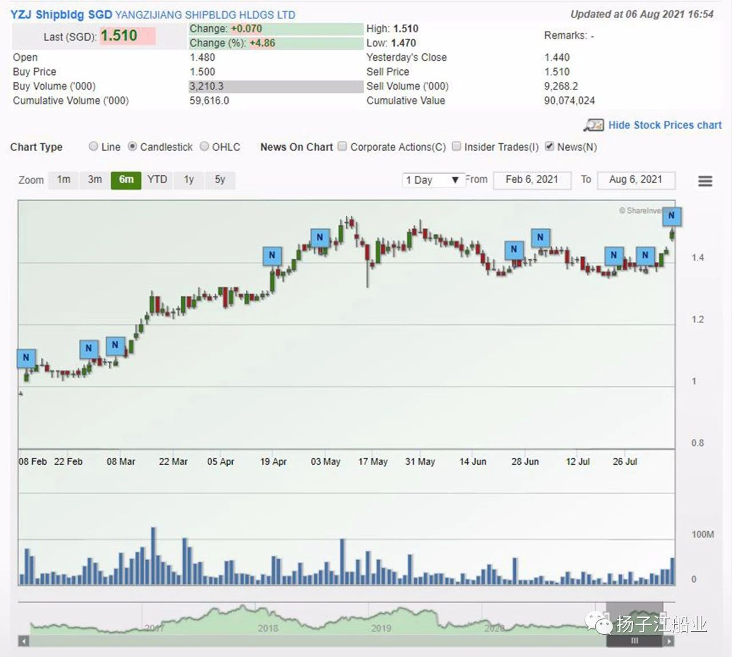Viewport: 732px width, 657px height.
Task: Select the Candlestick chart type
Action: coord(132,147)
